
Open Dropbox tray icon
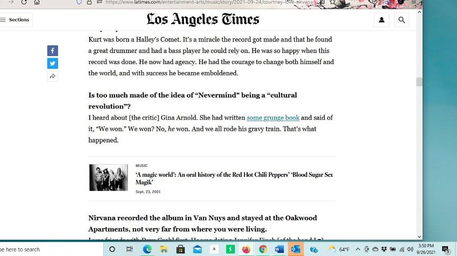point(384,249)
